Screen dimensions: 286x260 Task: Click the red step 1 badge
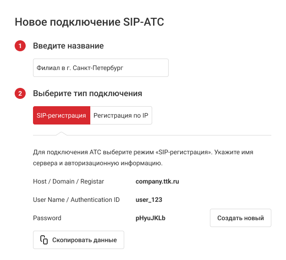20,46
